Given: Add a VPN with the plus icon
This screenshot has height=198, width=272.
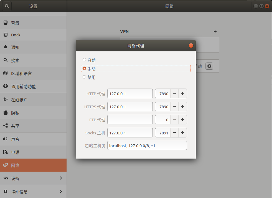Looking at the screenshot, I should 215,31.
